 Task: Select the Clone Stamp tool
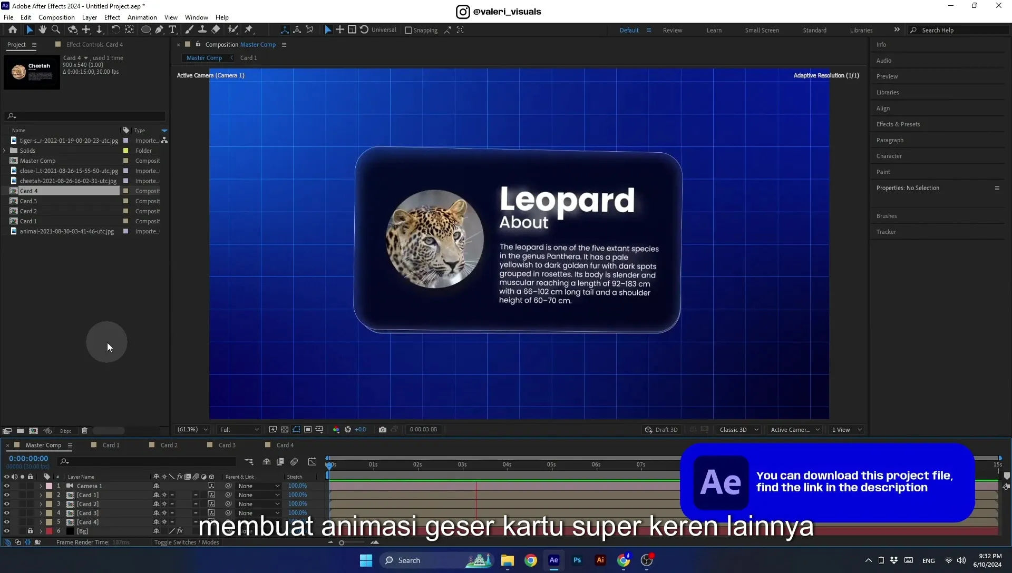202,30
